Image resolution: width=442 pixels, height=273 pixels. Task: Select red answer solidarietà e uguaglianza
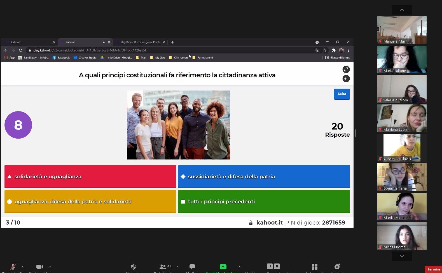tap(90, 176)
